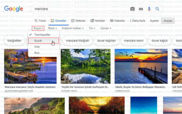Select duvar kağıdı suggestion chip

click(x=160, y=41)
